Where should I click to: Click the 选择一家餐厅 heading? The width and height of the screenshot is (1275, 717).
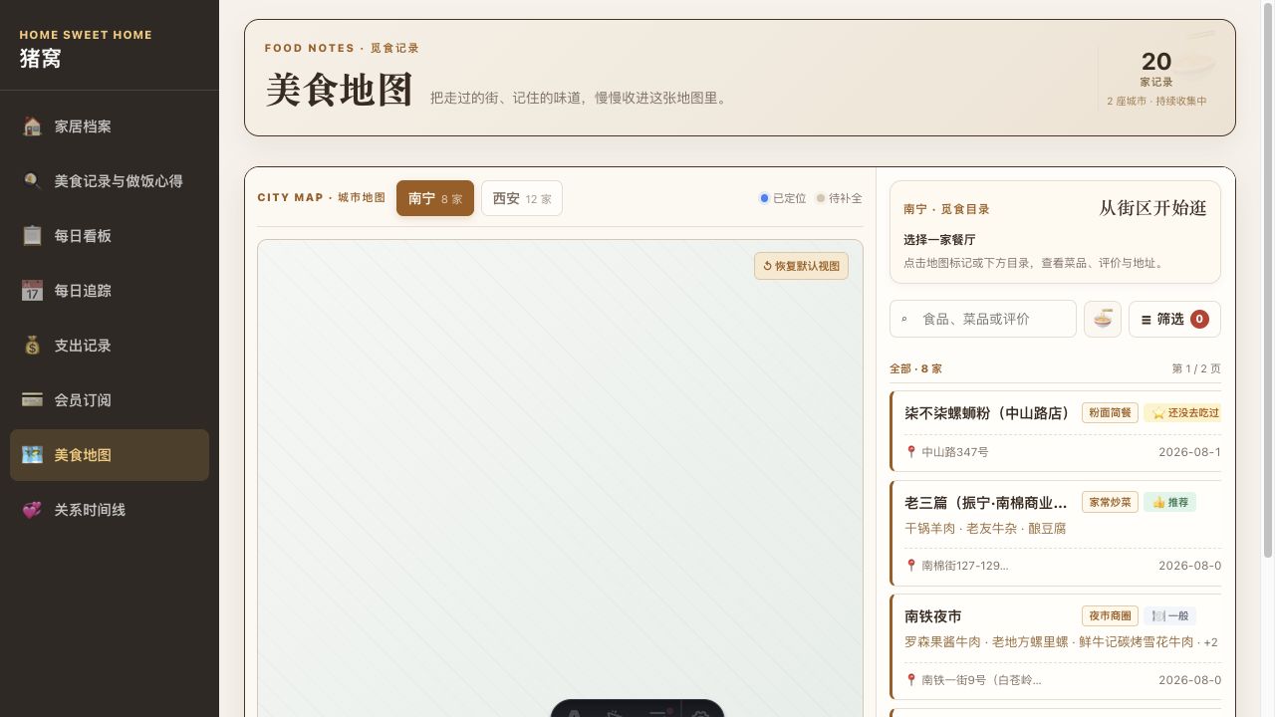pyautogui.click(x=939, y=240)
